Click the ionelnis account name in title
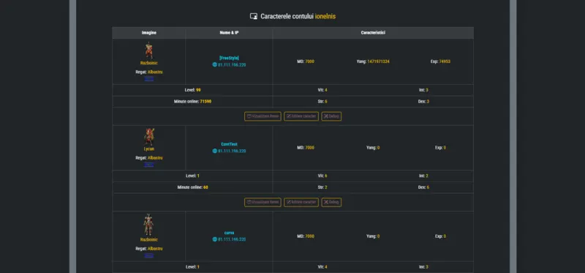 pyautogui.click(x=325, y=16)
